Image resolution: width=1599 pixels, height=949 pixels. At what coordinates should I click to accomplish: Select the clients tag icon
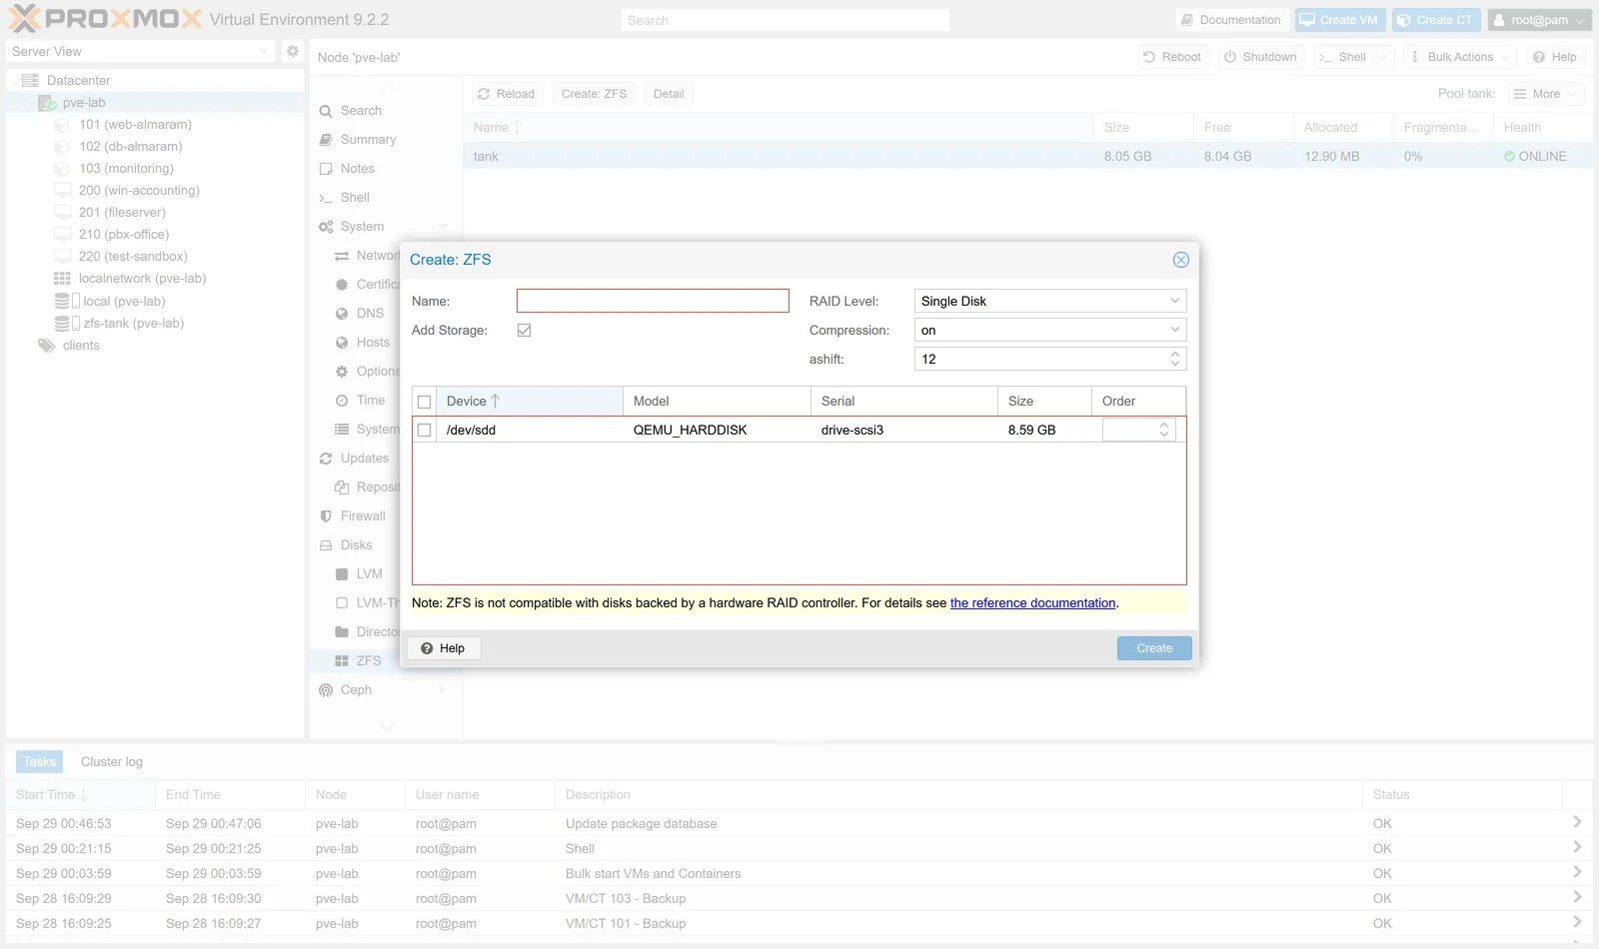click(x=47, y=346)
